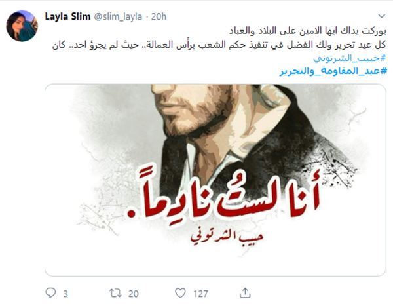Click the first line of Arabic tweet text
393x308 pixels.
coord(308,31)
